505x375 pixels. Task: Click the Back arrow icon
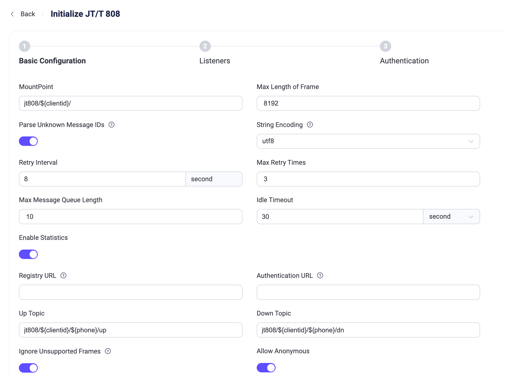12,14
